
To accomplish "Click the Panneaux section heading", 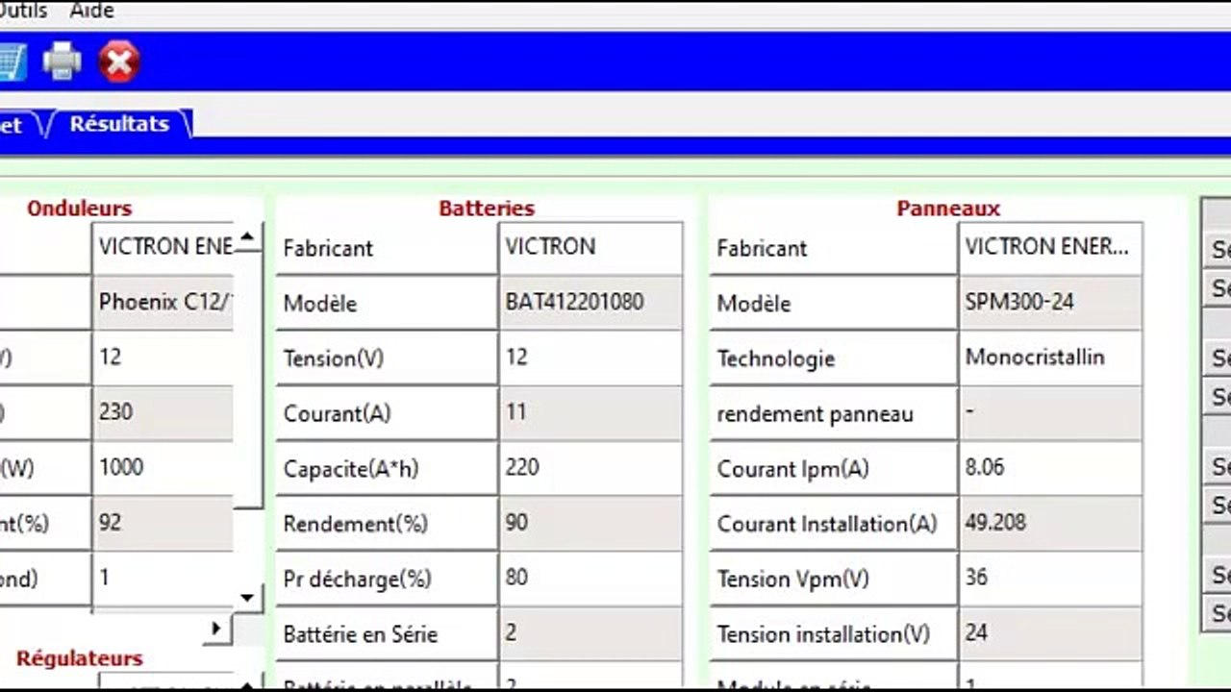I will (x=948, y=209).
